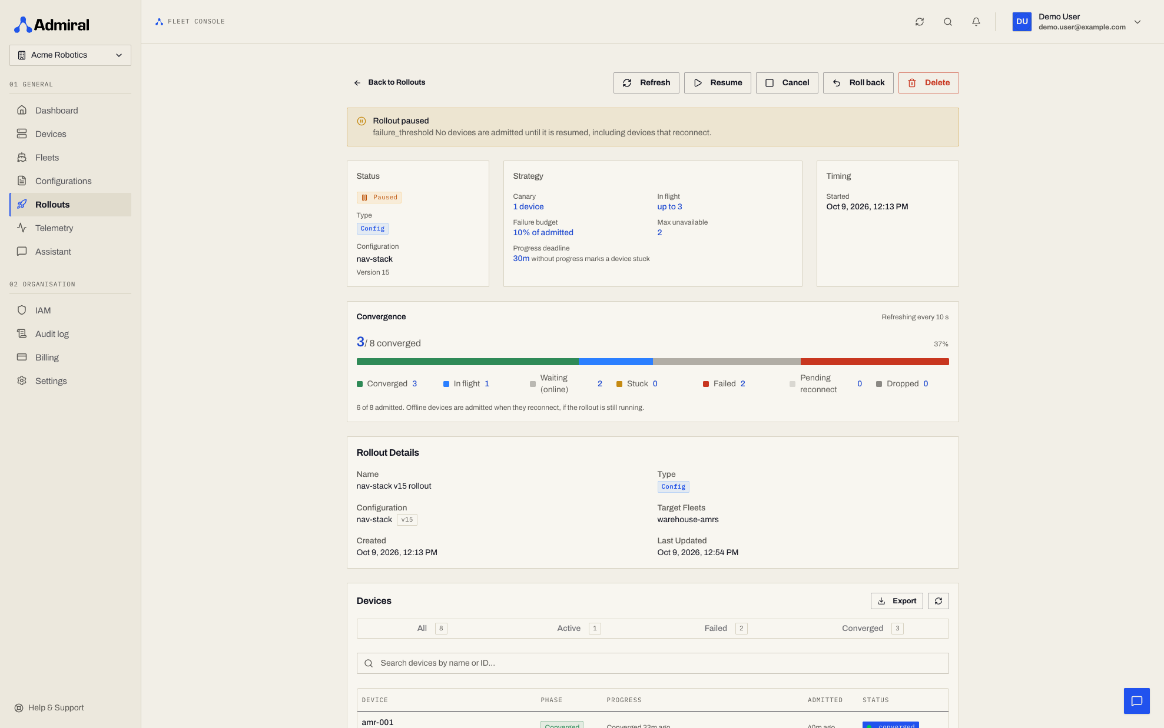
Task: Open the Devices page
Action: click(70, 134)
